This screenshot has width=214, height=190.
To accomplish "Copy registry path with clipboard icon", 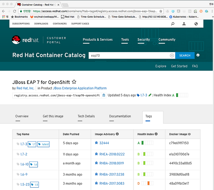I will 104,95.
